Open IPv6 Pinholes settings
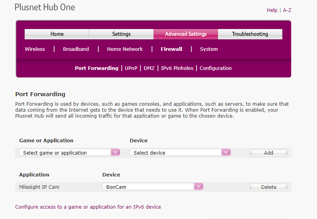This screenshot has height=219, width=317. [177, 68]
